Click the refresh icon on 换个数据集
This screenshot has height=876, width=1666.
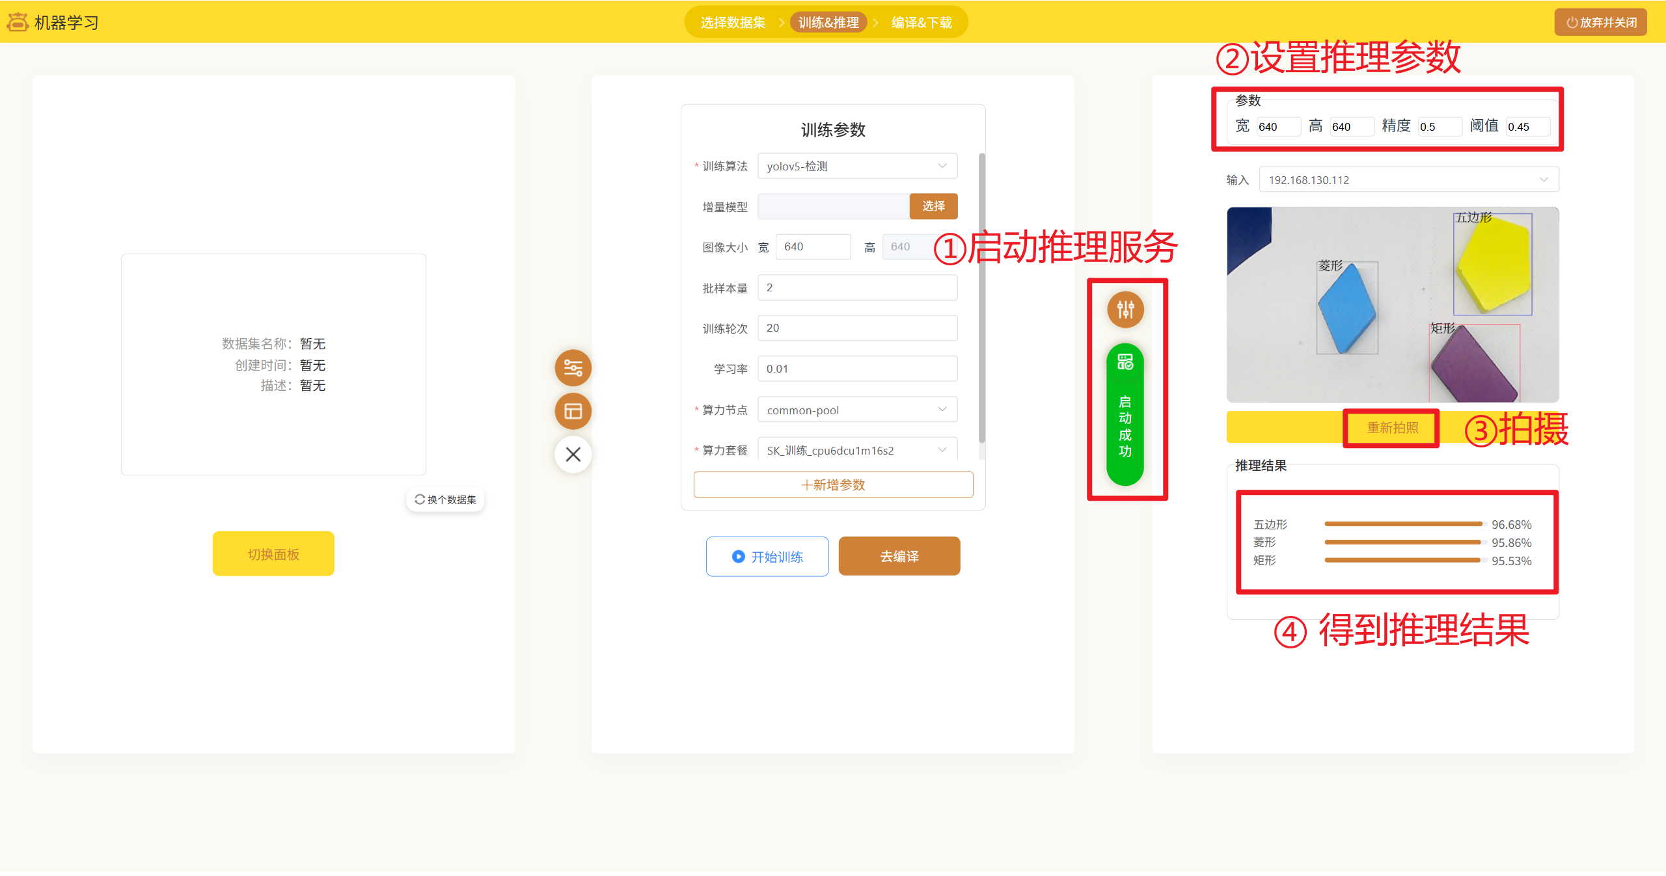420,499
